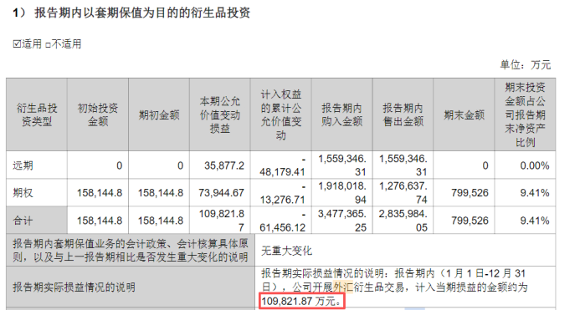Click the 2,835,984.05 cell in 合计 row
This screenshot has height=310, width=580.
[403, 221]
